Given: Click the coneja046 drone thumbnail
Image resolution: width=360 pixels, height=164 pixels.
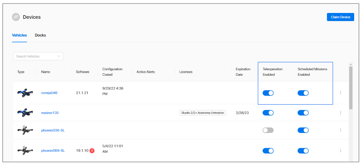Looking at the screenshot, I should [25, 93].
